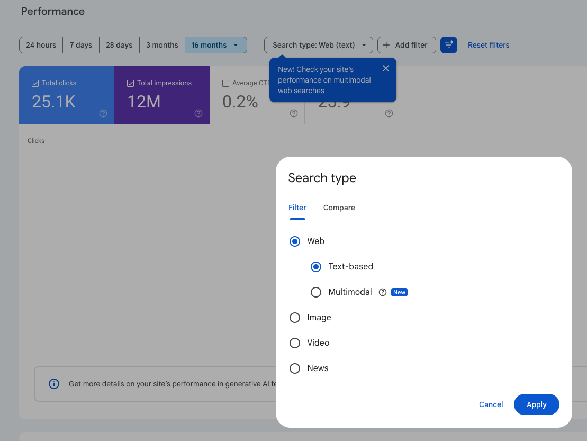Open Search type: Web (text) dropdown

[x=319, y=45]
